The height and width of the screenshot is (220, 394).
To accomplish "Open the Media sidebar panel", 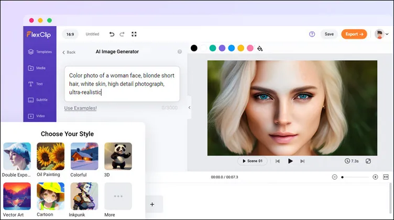I will coord(37,68).
